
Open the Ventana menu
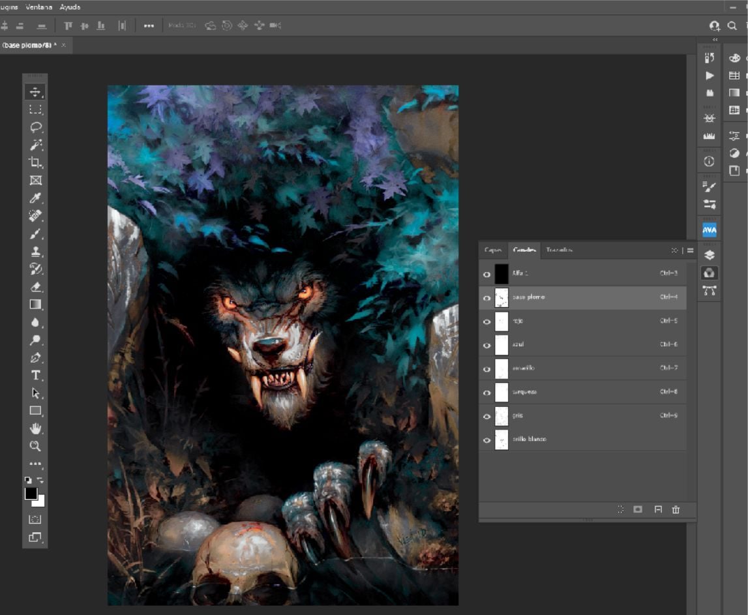point(39,7)
